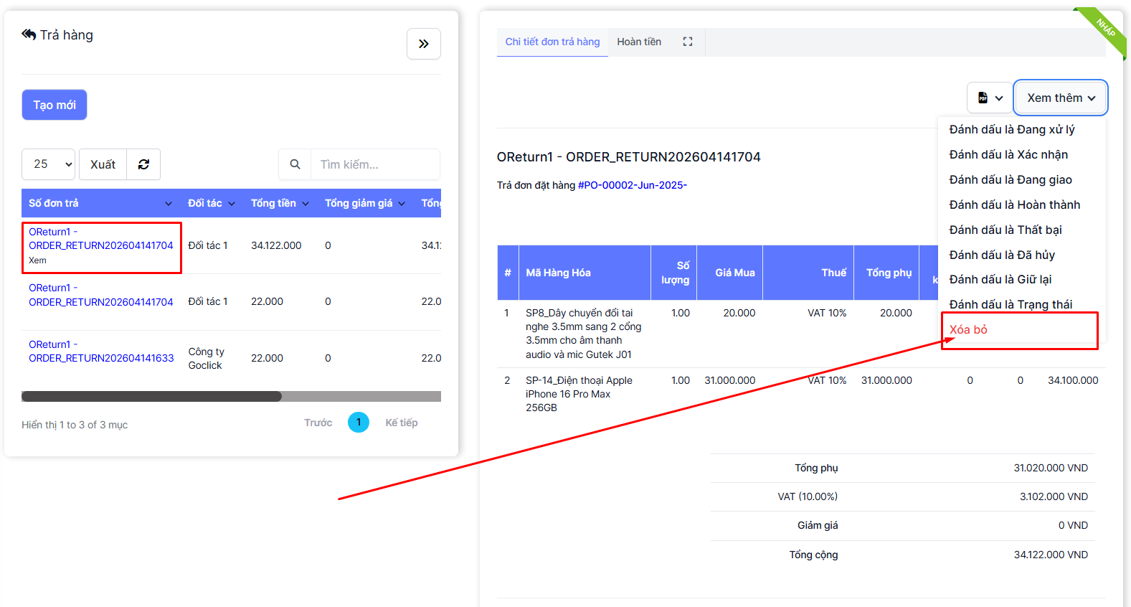Viewport: 1131px width, 607px height.
Task: Click the horizontal table scrollbar
Action: tap(152, 396)
